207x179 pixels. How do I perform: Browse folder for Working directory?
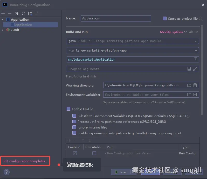[x=189, y=85]
